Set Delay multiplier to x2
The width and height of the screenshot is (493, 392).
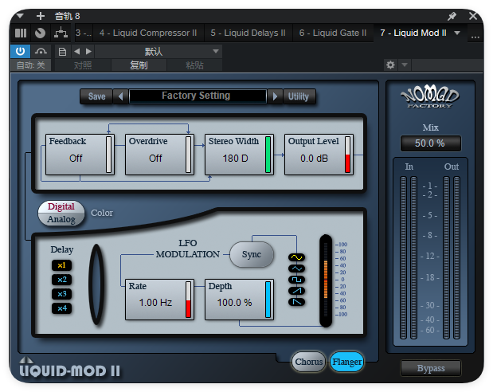(61, 280)
